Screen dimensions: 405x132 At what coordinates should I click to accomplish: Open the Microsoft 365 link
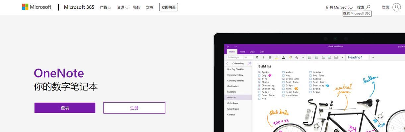click(x=79, y=7)
